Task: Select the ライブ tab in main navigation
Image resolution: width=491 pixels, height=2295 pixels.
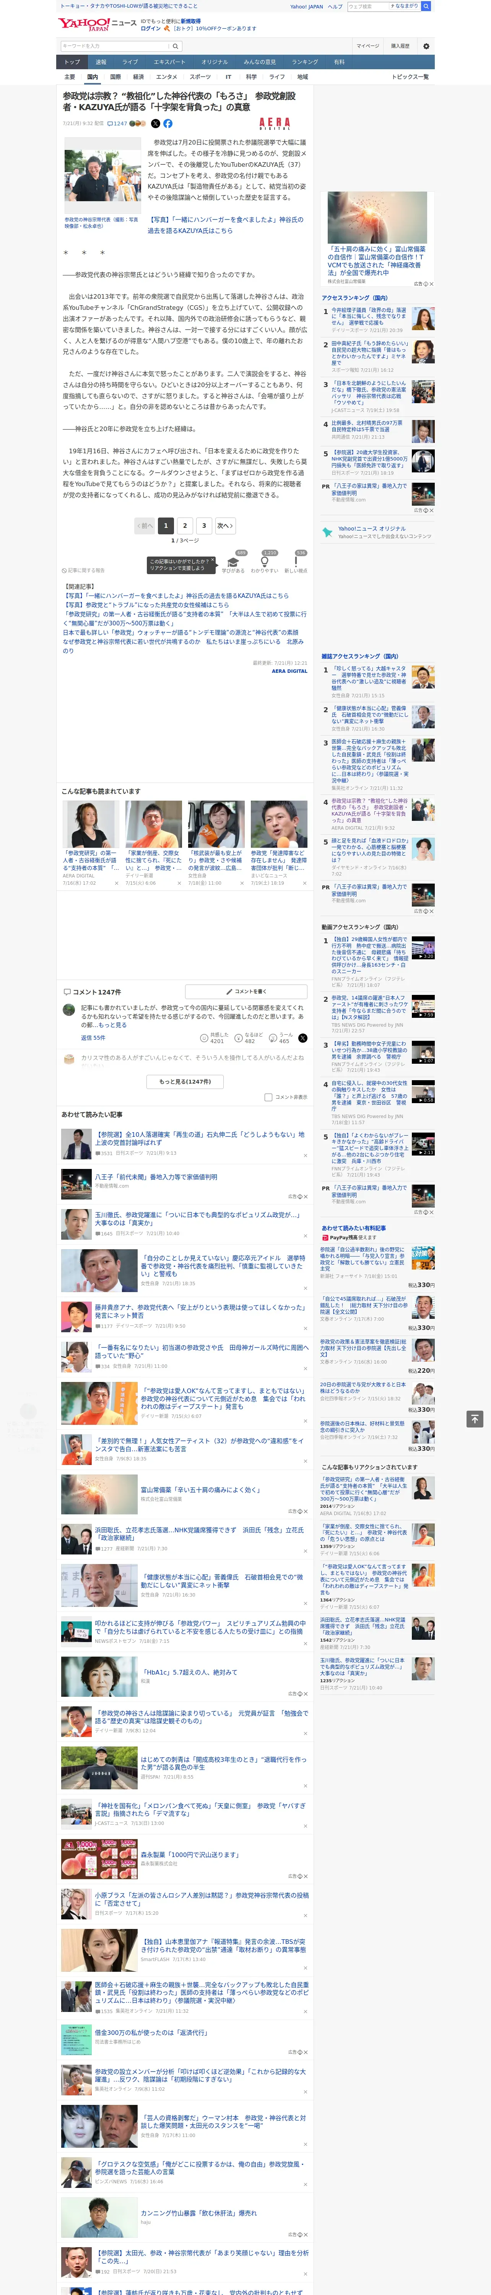Action: (x=130, y=62)
